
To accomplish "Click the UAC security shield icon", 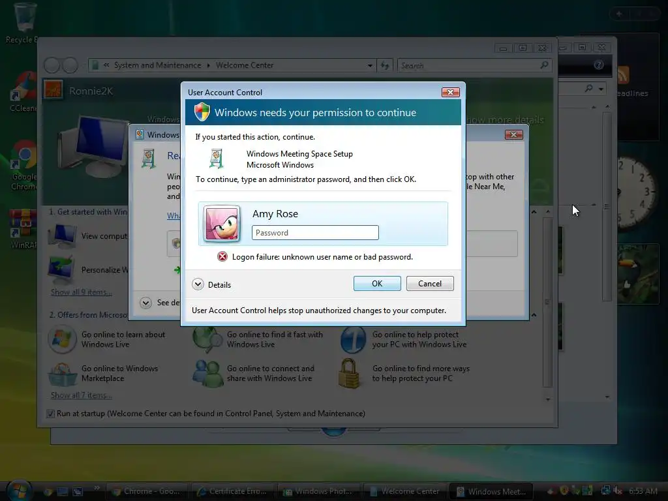I will [202, 112].
